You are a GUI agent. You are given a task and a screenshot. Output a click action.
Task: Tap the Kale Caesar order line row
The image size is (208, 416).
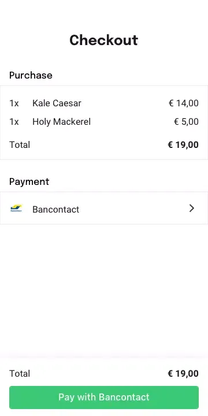tap(104, 103)
